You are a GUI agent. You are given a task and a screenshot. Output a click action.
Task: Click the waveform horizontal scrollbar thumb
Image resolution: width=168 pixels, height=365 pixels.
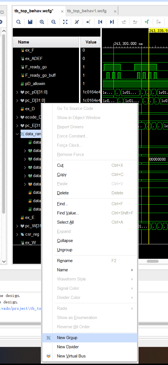click(x=152, y=261)
